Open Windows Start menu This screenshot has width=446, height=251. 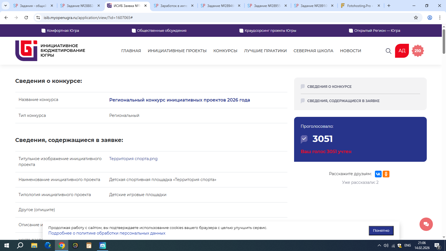[x=7, y=245]
